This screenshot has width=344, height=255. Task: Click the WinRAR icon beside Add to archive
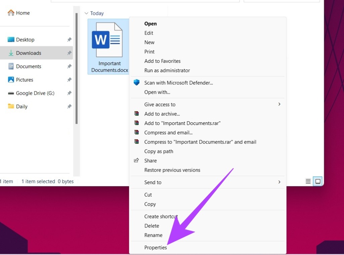(x=136, y=114)
